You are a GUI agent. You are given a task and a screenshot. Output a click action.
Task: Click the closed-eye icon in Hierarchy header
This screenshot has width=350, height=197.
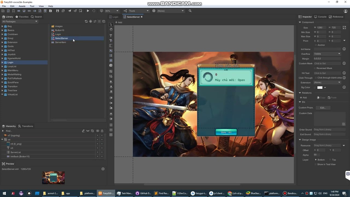88,131
